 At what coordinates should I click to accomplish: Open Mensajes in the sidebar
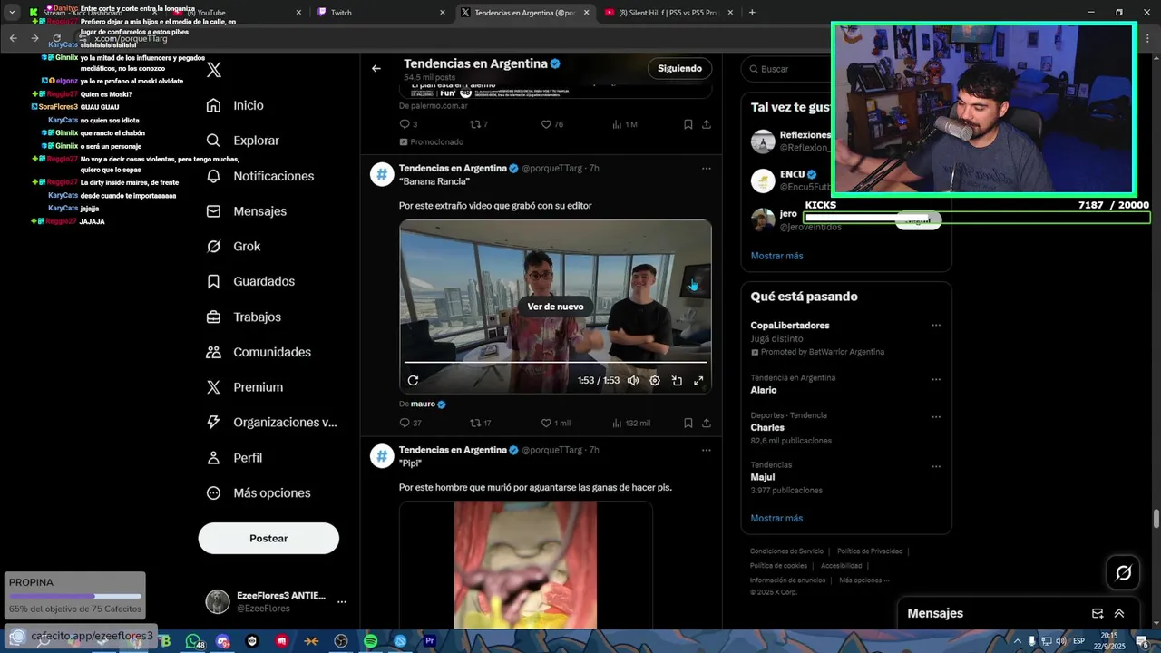[246, 211]
